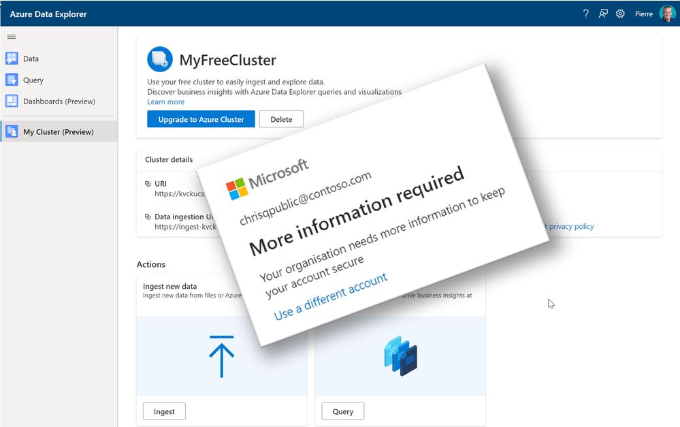Screen dimensions: 680x427
Task: Click the Learn more link
Action: 165,101
